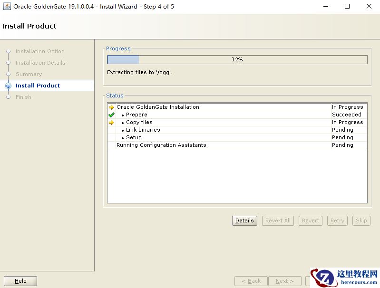380x288 pixels.
Task: Select the Oracle GoldenGate Installation row
Action: 237,107
